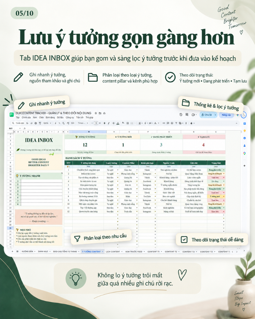Open the HƯỚNG DẪN tab menu arrow
Viewport: 255px width, 319px height.
tap(35, 252)
